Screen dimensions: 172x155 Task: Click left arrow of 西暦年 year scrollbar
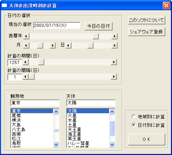26,36
